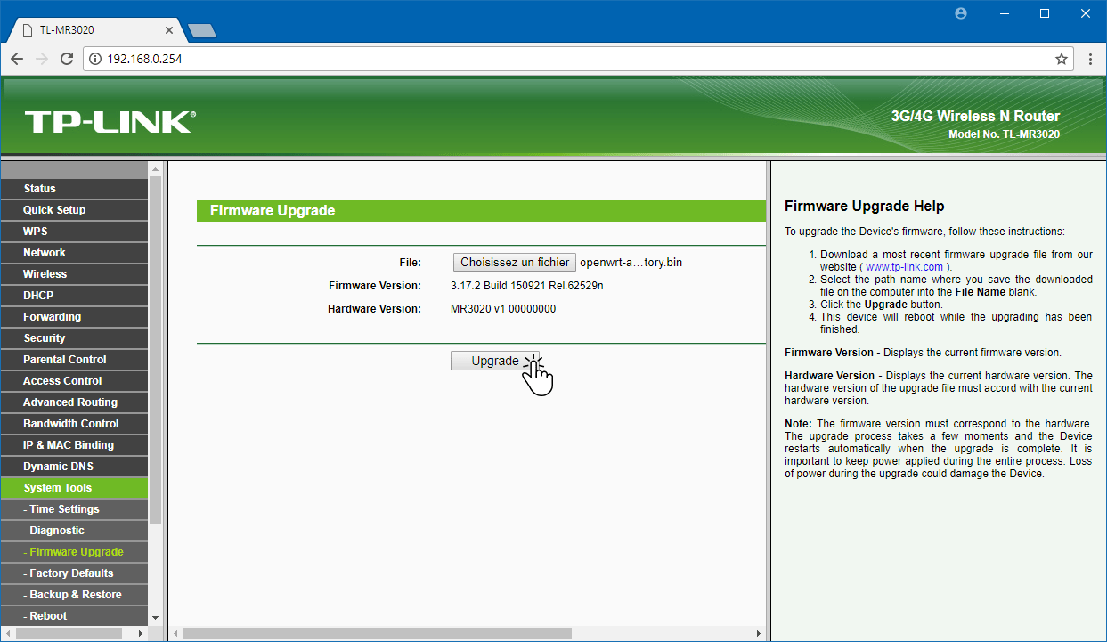Open the Status menu
The image size is (1107, 642).
(x=74, y=189)
